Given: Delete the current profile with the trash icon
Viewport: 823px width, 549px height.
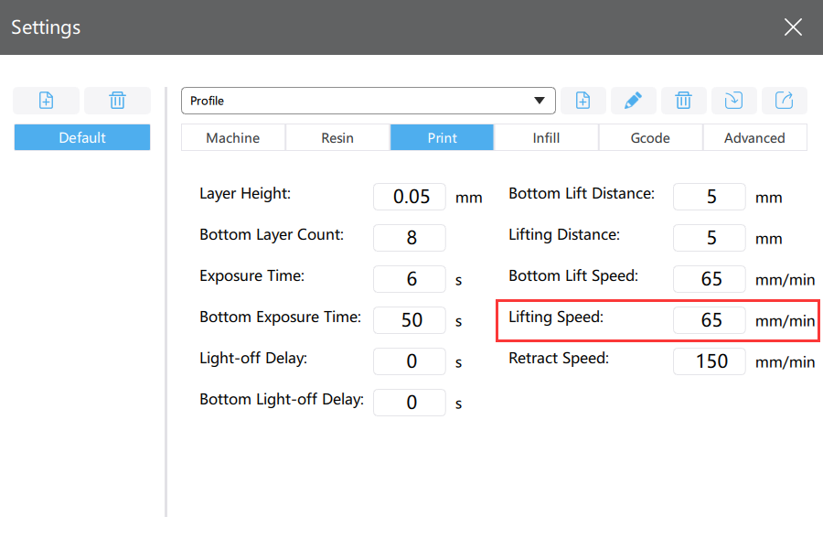Looking at the screenshot, I should click(x=683, y=101).
